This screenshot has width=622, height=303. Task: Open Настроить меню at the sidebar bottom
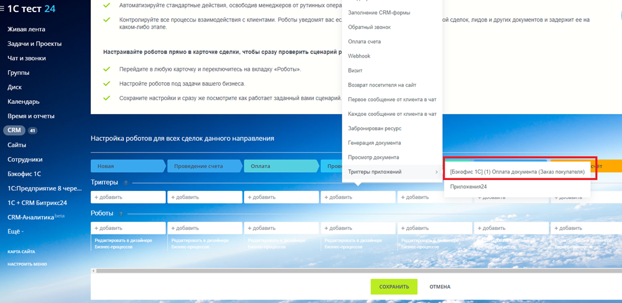pos(27,264)
